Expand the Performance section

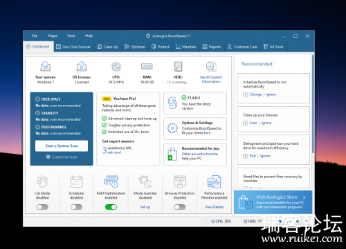click(x=37, y=127)
